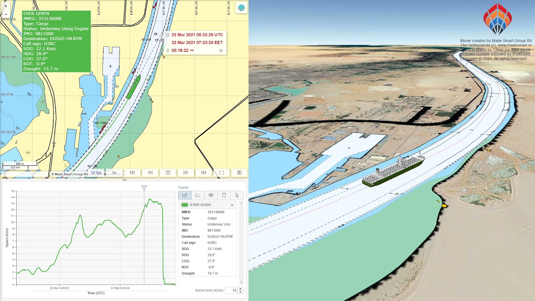Click the 23 Mar 2021 05:23:29 UTC time
This screenshot has width=535, height=301.
click(x=197, y=35)
